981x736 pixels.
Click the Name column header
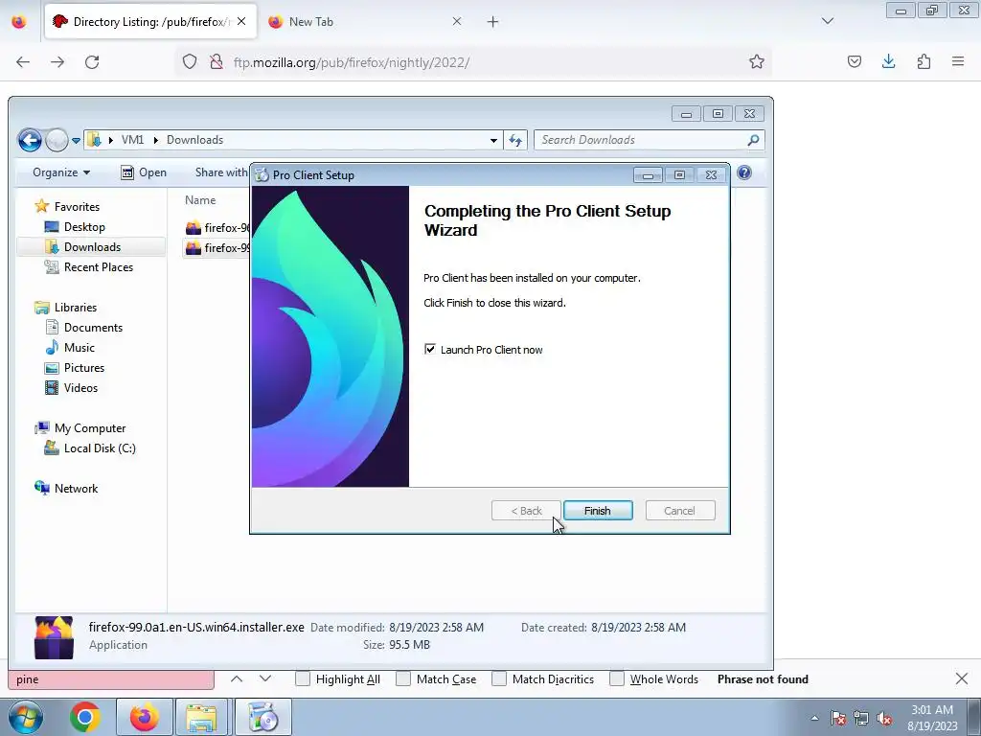[x=200, y=200]
